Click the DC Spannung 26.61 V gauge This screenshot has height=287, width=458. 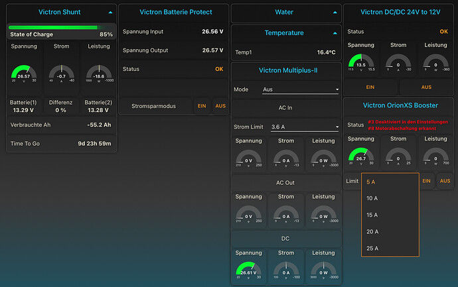coord(248,270)
